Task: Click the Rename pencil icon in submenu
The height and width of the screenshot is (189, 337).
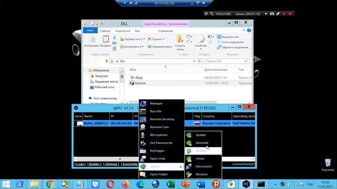Action: point(189,174)
